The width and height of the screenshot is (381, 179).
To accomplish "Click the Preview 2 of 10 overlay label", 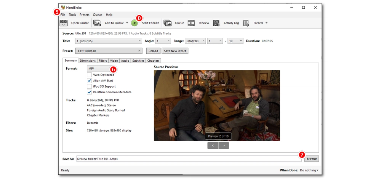I will pos(218,136).
